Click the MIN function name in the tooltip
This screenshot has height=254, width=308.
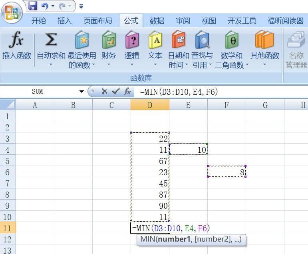(x=148, y=239)
